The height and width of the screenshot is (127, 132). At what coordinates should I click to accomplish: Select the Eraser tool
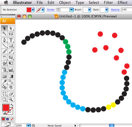[x=11, y=94]
